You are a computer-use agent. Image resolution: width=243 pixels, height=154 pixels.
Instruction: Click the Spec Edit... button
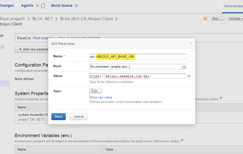[96, 91]
